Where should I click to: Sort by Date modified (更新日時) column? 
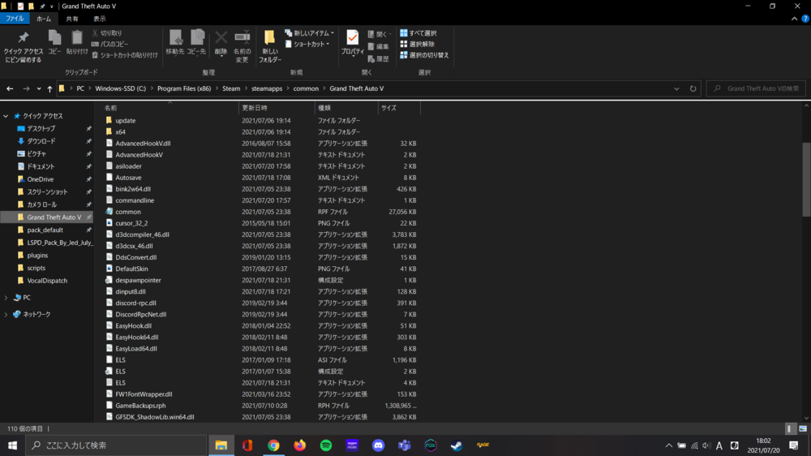tap(277, 108)
